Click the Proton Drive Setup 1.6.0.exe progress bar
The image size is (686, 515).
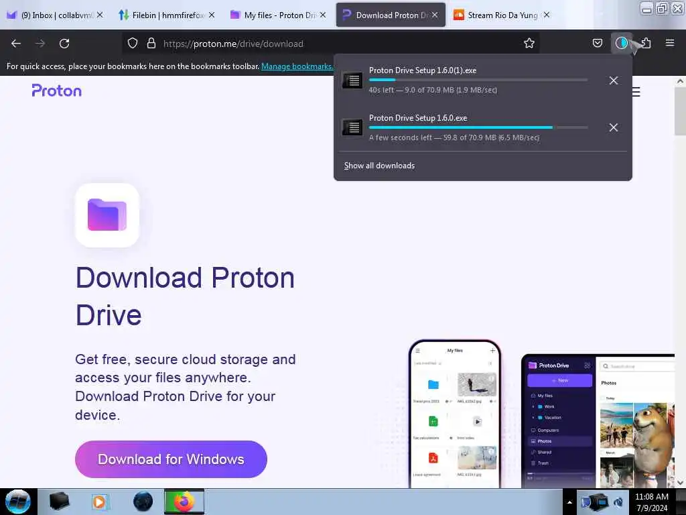[478, 127]
